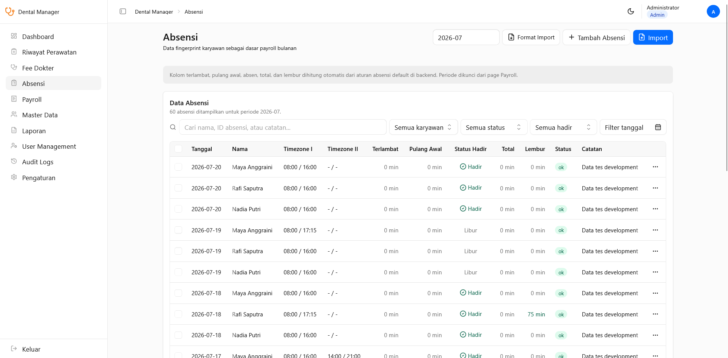Click the Tanggal column header
The height and width of the screenshot is (358, 728).
[x=202, y=149]
